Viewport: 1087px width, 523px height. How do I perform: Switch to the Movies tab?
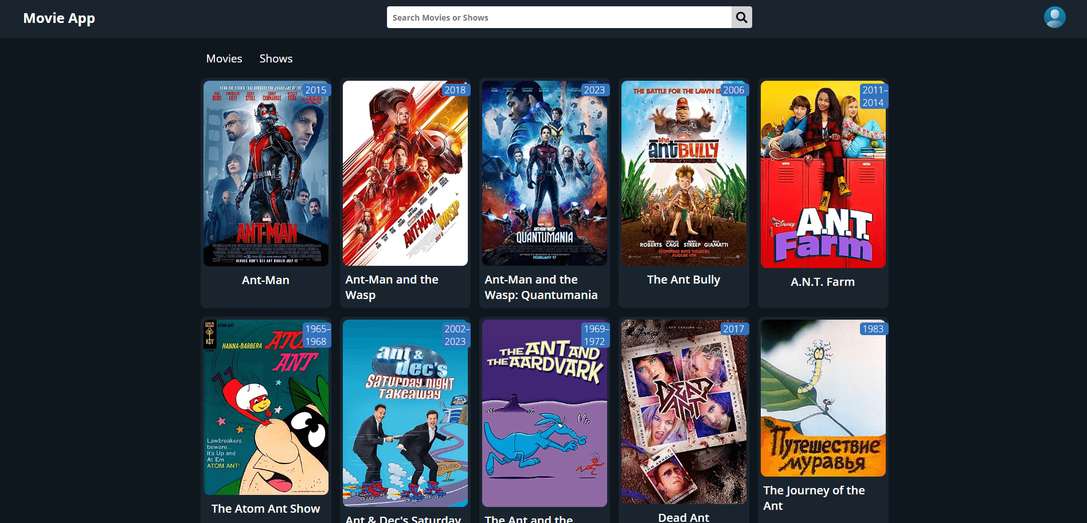click(224, 58)
